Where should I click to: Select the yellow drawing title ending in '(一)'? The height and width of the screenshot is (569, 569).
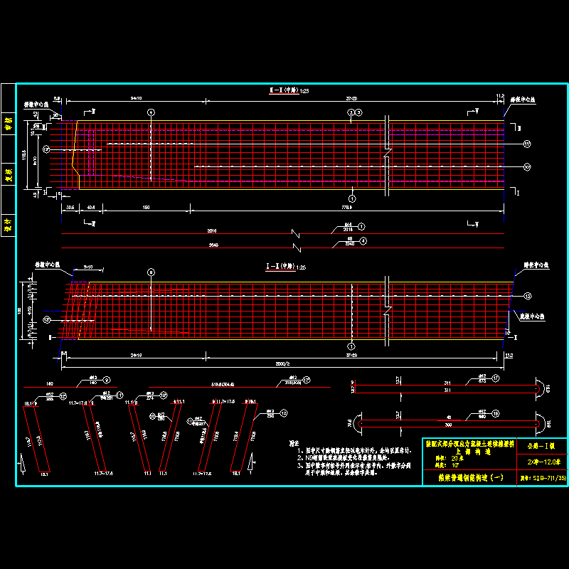471,477
